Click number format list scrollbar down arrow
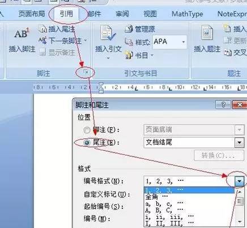Image resolution: width=247 pixels, height=228 pixels. 240,221
